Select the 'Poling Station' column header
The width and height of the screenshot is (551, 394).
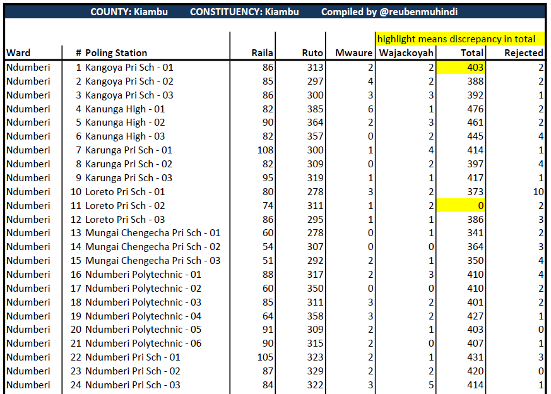pos(116,52)
